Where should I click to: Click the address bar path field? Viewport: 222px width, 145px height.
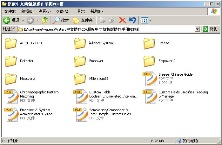(x=106, y=29)
